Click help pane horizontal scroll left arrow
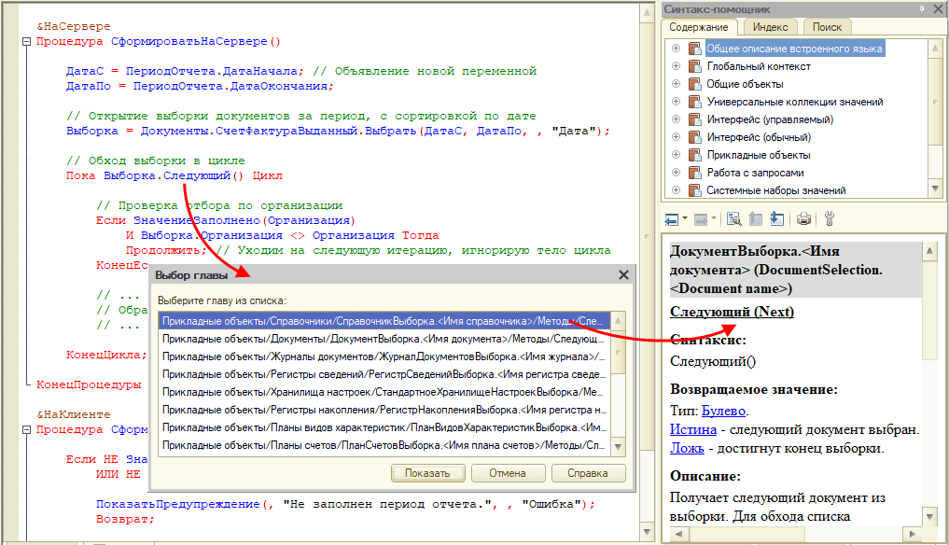The width and height of the screenshot is (949, 545). [678, 534]
